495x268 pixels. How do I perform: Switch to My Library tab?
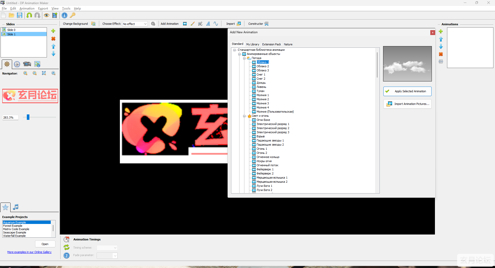coord(253,44)
